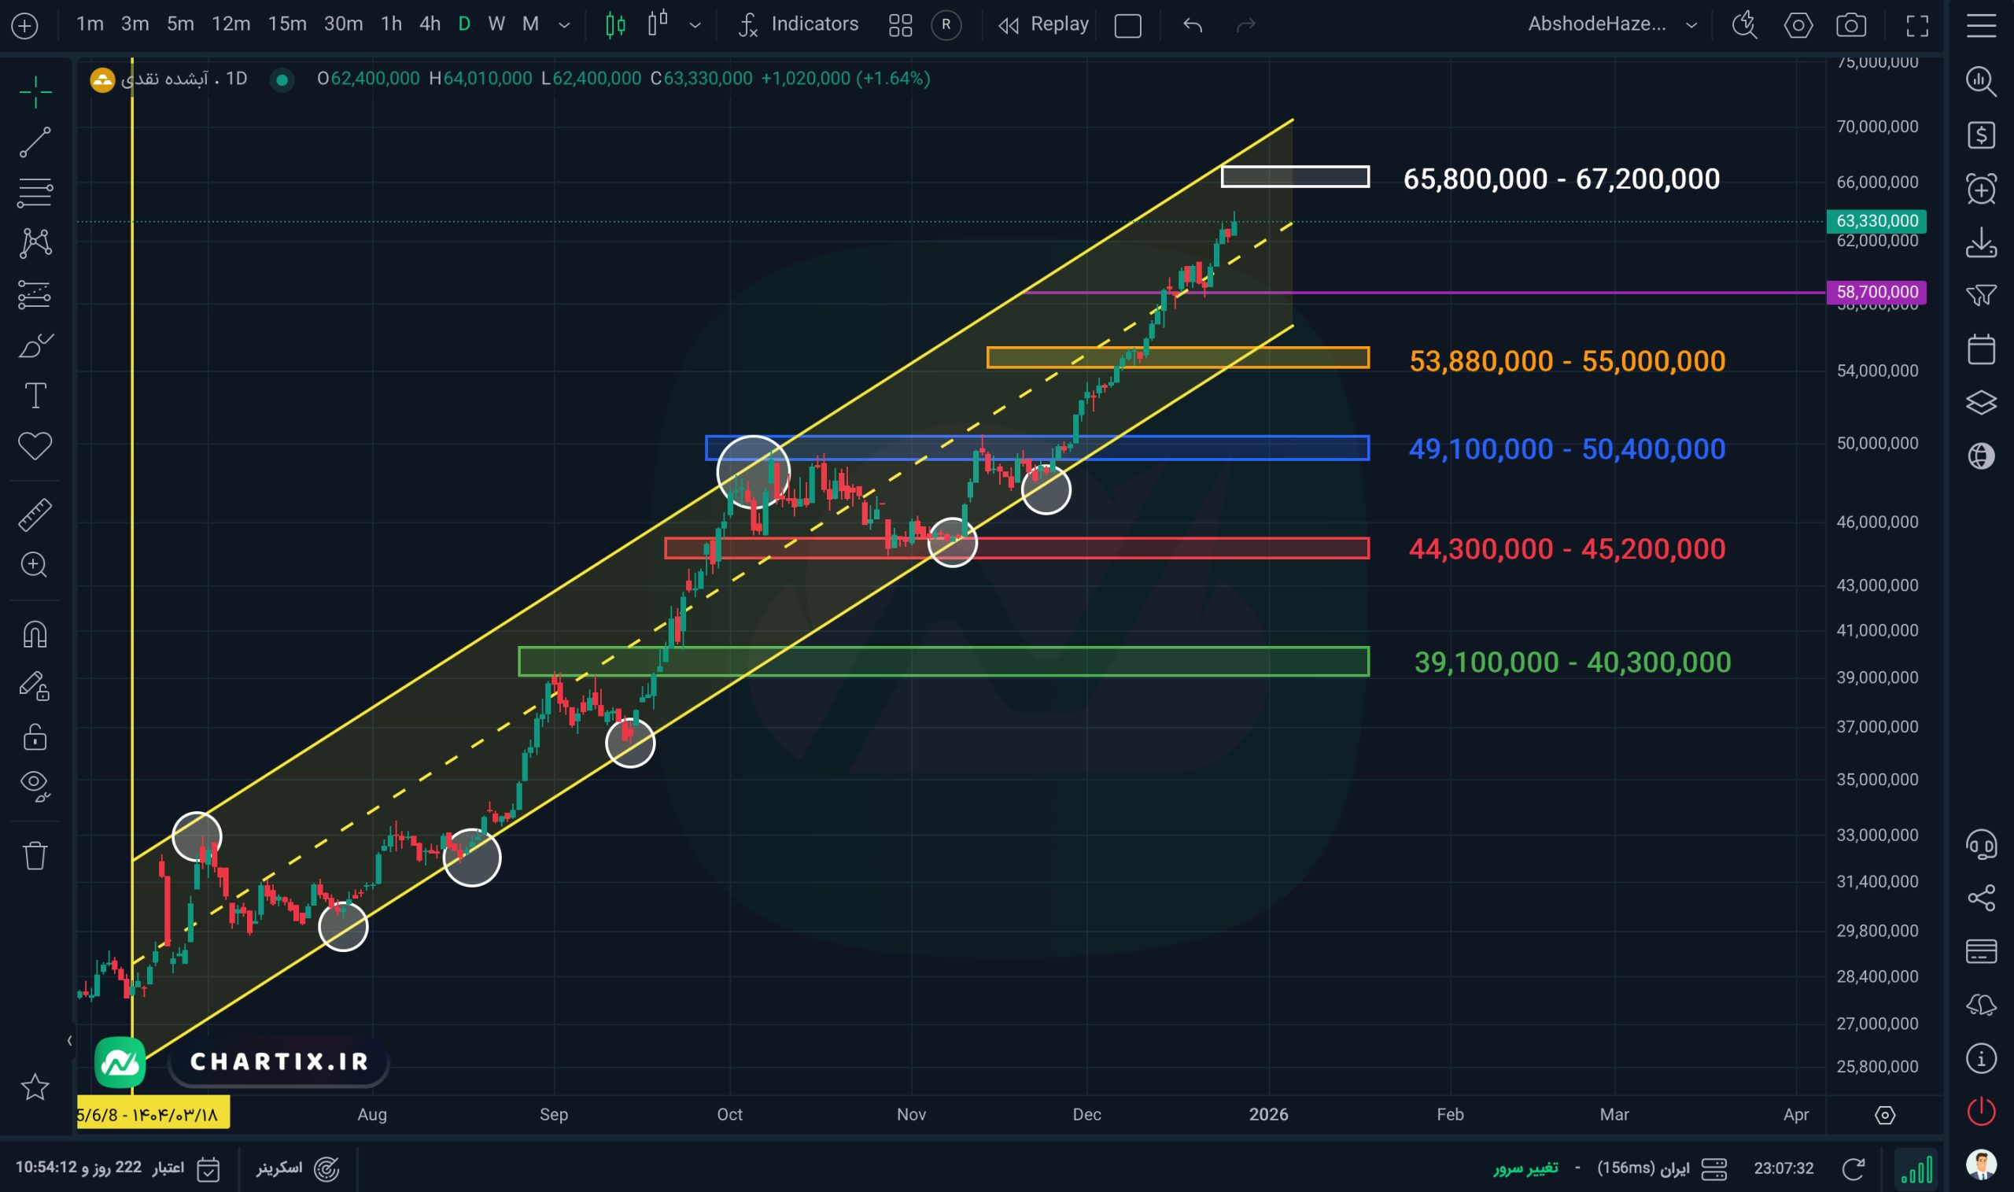Open the alarm clock alert icon
The height and width of the screenshot is (1192, 2014).
[x=1980, y=190]
